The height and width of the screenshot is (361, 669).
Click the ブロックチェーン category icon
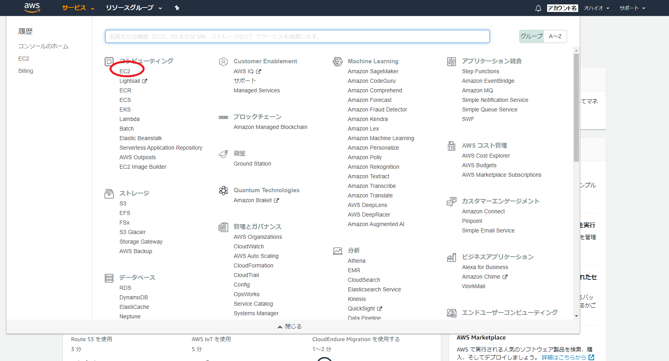(223, 117)
